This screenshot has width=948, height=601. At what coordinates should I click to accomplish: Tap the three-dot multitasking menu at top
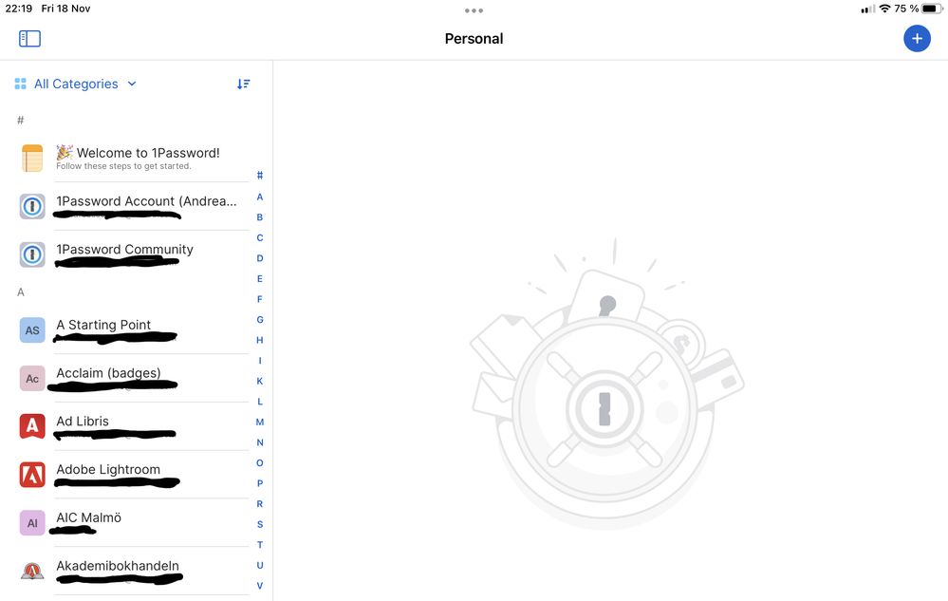coord(474,10)
